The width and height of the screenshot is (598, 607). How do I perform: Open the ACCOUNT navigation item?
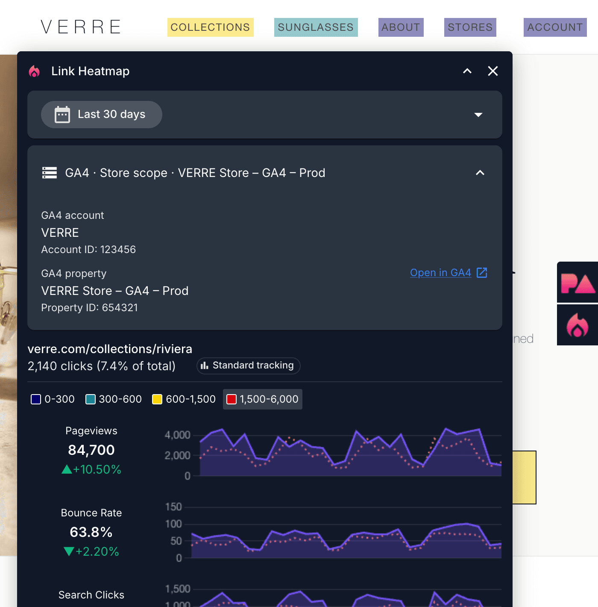point(555,27)
